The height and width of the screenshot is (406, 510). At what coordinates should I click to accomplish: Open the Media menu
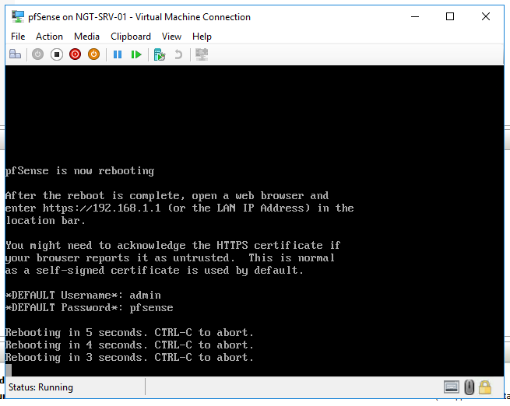[x=86, y=37]
